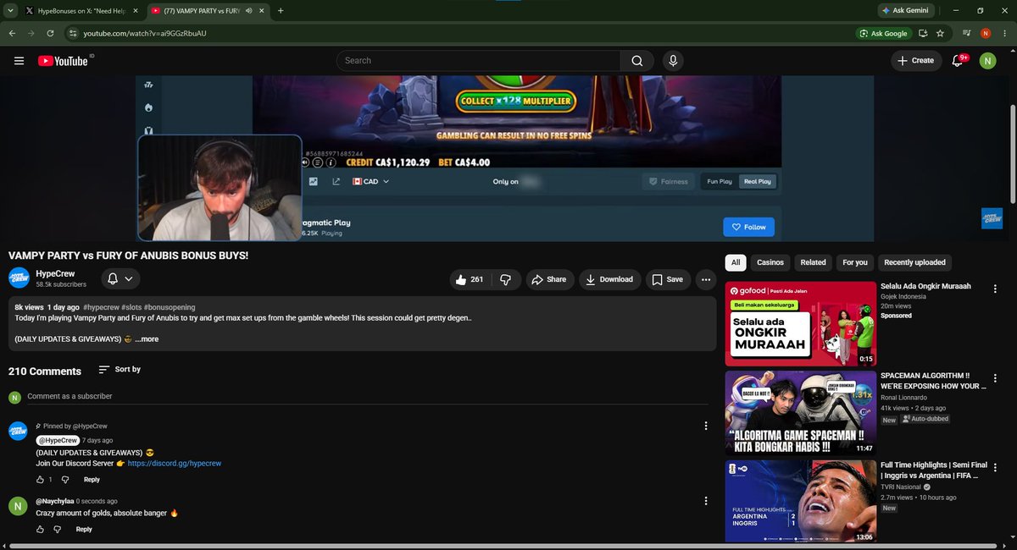Click the horizontal scrollbar at page bottom
The height and width of the screenshot is (550, 1017).
tap(505, 547)
